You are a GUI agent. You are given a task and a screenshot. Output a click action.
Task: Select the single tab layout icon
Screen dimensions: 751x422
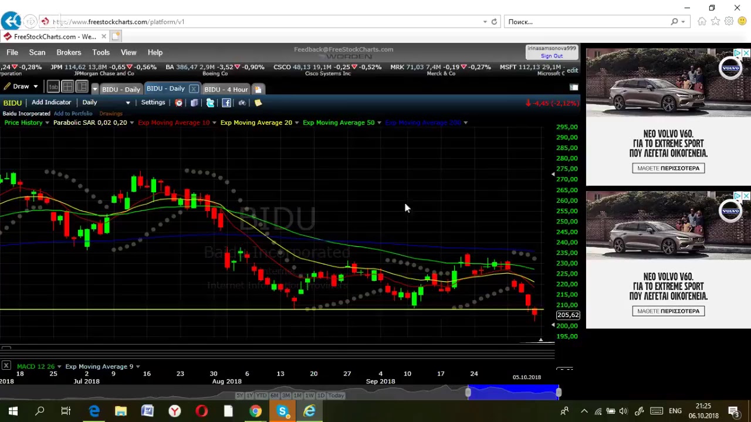53,87
